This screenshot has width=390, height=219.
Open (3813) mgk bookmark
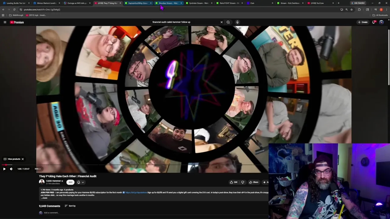point(36,15)
